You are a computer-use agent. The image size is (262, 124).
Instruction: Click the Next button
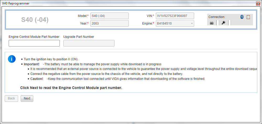coord(27,98)
